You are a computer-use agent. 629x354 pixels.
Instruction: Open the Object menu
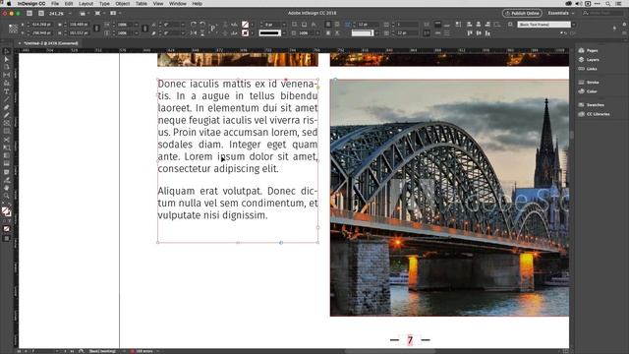click(123, 3)
